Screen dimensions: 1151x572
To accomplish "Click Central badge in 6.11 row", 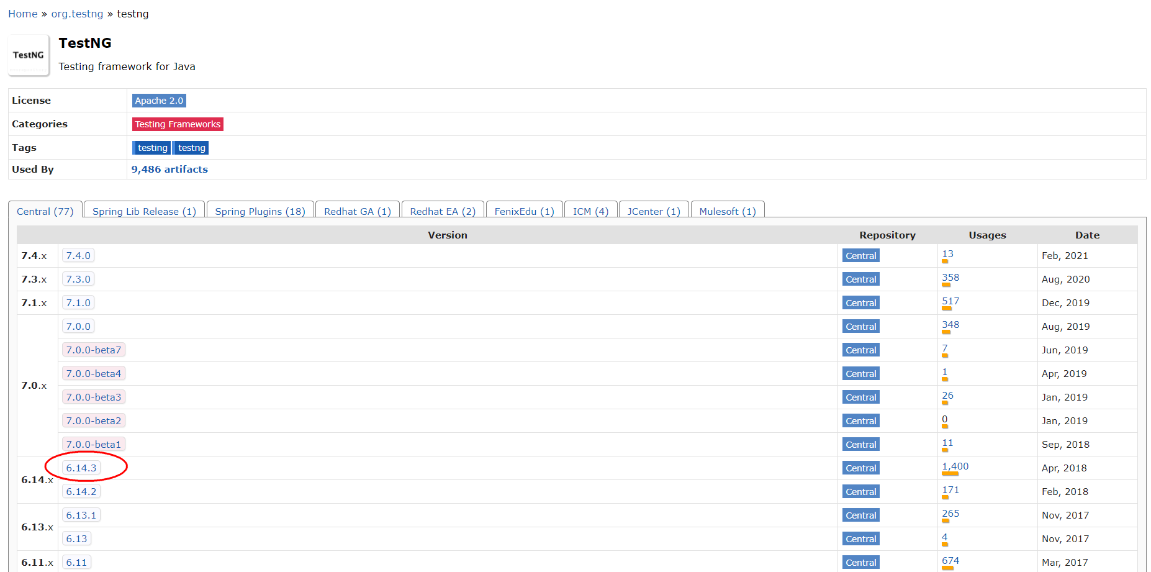I will 861,563.
